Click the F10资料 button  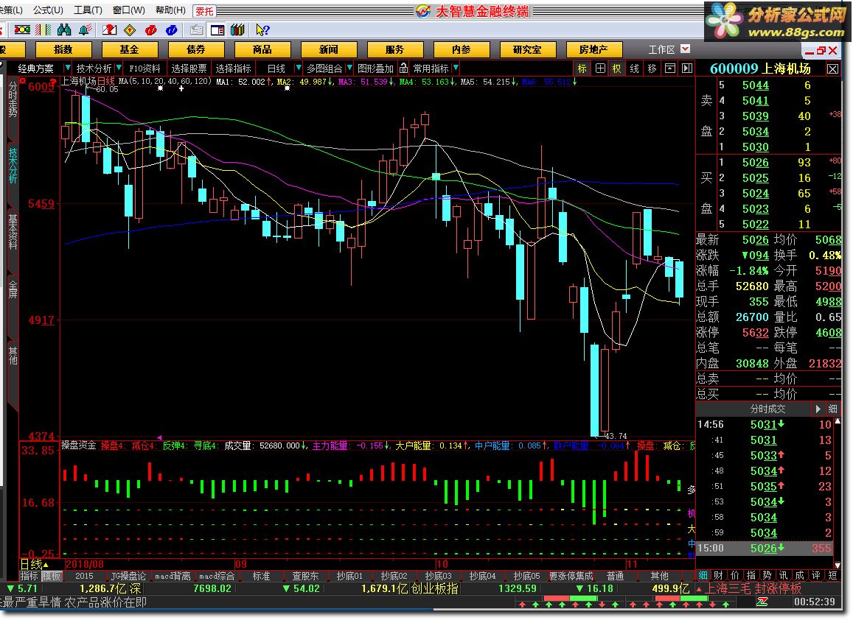[x=145, y=68]
